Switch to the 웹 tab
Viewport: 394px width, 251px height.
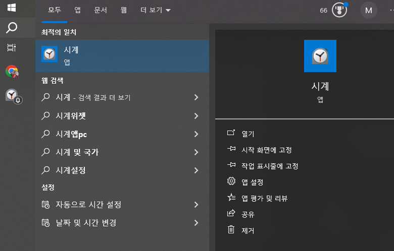pos(123,10)
